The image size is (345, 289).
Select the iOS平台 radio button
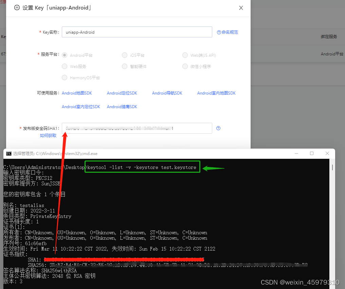[125, 55]
